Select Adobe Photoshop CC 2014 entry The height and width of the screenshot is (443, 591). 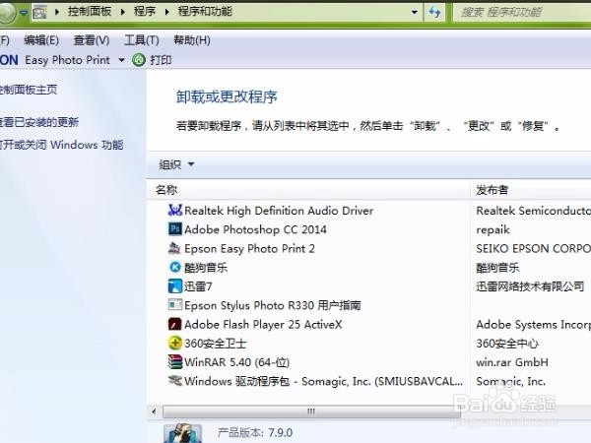click(x=255, y=229)
